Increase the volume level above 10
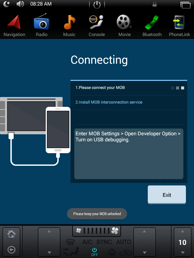Viewport: 194px width, 258px height. point(182,231)
